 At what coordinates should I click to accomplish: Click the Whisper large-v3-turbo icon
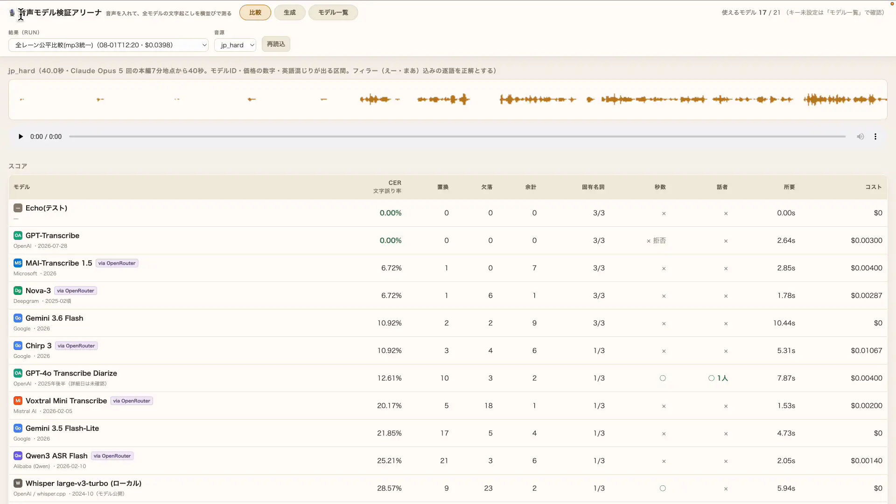18,483
